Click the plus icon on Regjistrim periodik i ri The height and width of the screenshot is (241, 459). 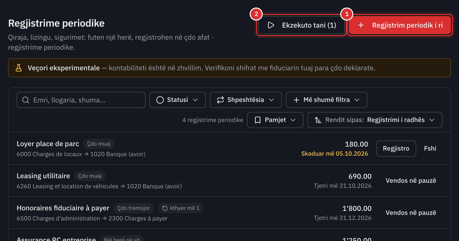coord(361,25)
